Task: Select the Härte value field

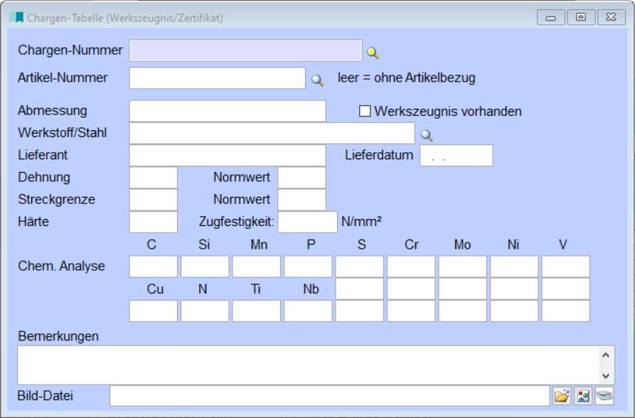Action: point(153,222)
